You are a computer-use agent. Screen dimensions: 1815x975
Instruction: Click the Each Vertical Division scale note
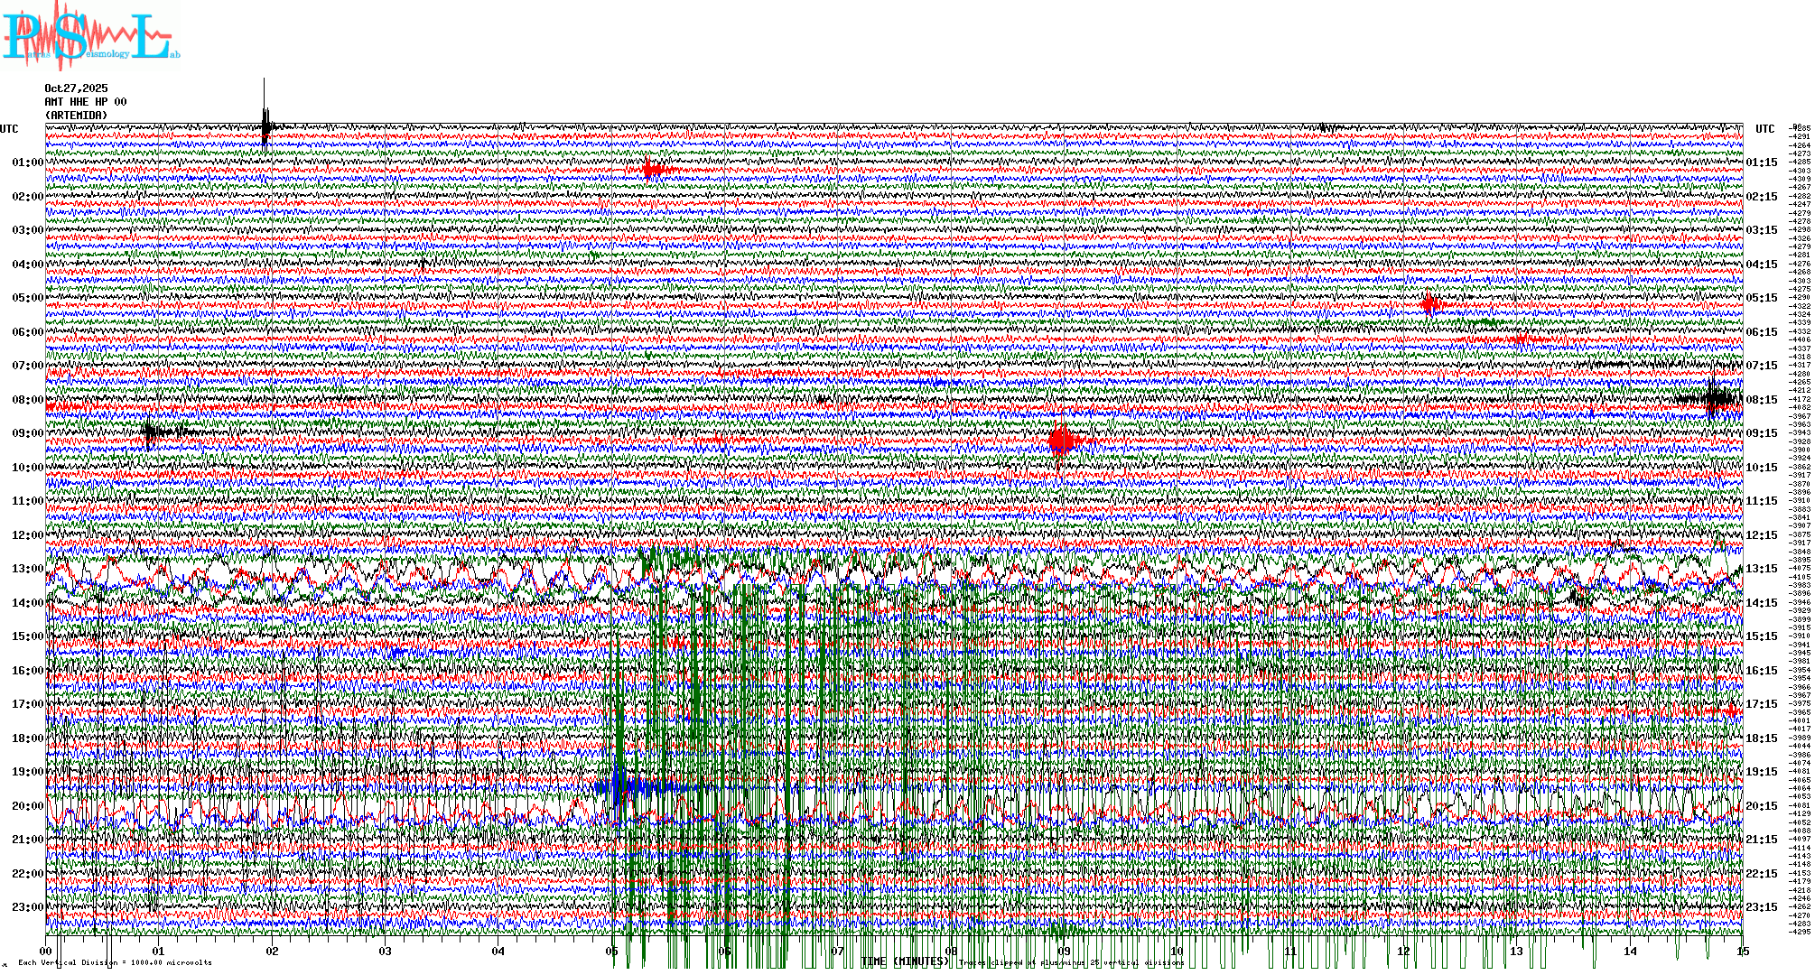[x=115, y=962]
